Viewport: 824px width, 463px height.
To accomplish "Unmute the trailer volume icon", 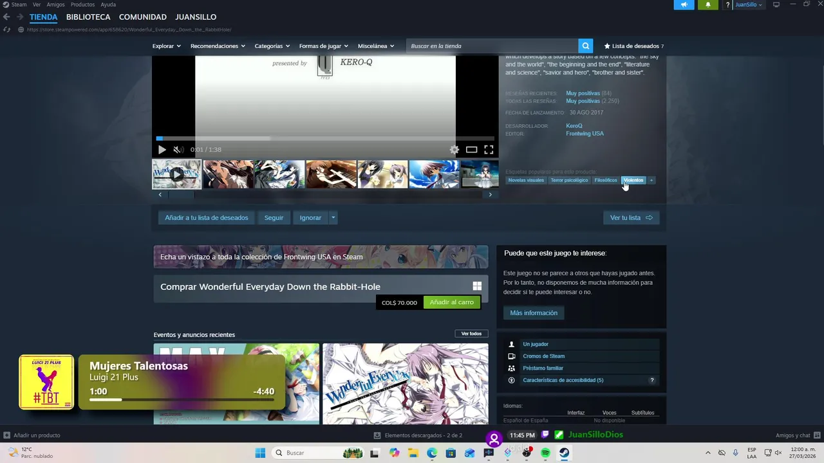I will coord(178,149).
